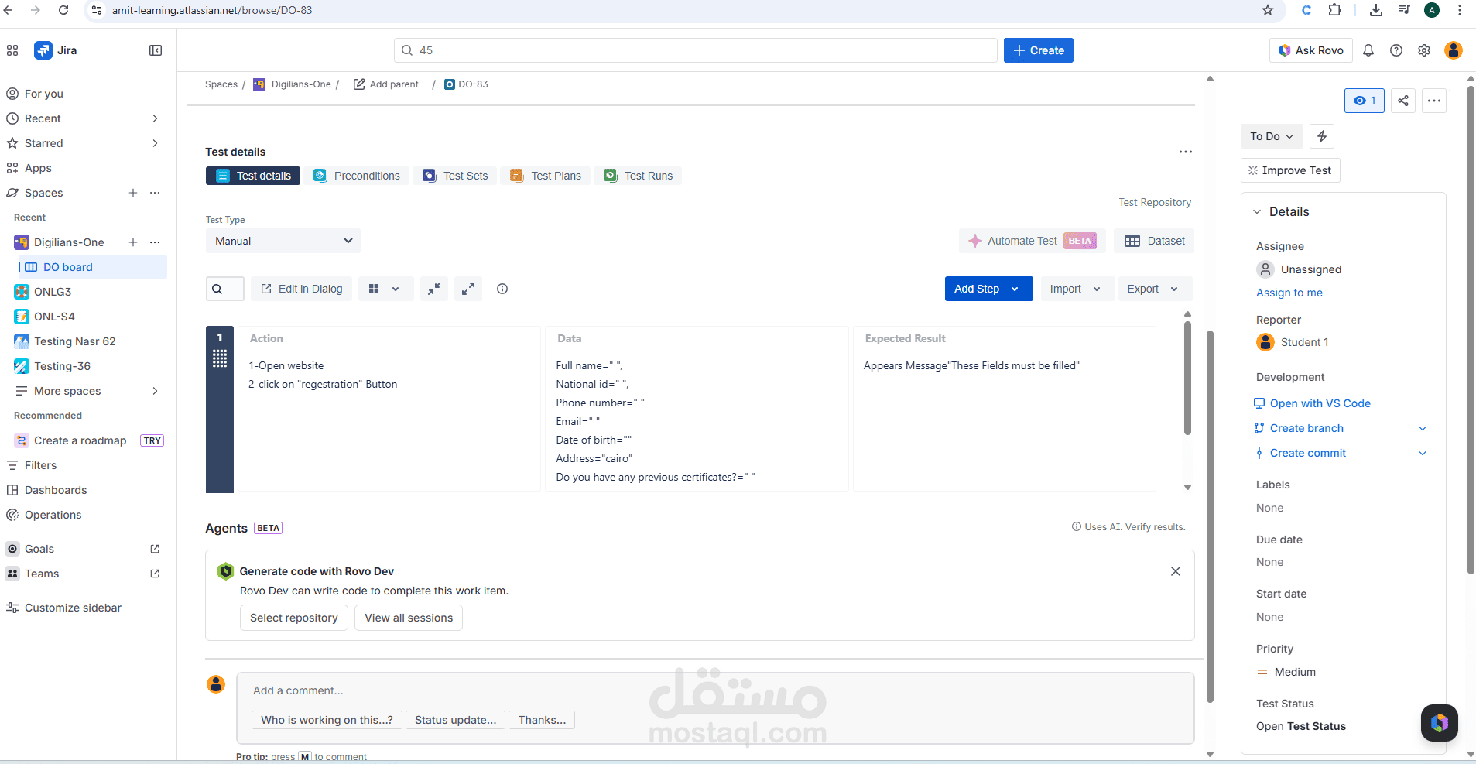This screenshot has width=1476, height=764.
Task: Click the notifications bell icon
Action: tap(1368, 50)
